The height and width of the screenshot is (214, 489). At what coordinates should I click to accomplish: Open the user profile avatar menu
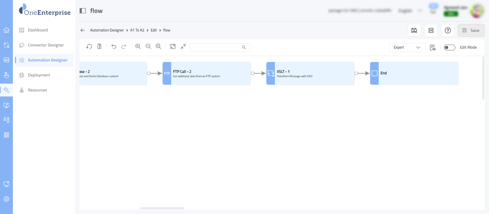[x=477, y=11]
